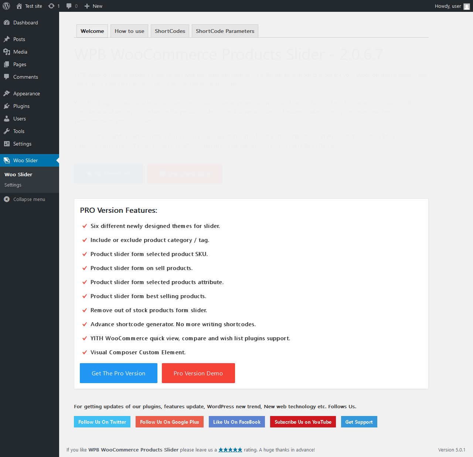473x457 pixels.
Task: Switch to the Welcome tab
Action: (92, 31)
